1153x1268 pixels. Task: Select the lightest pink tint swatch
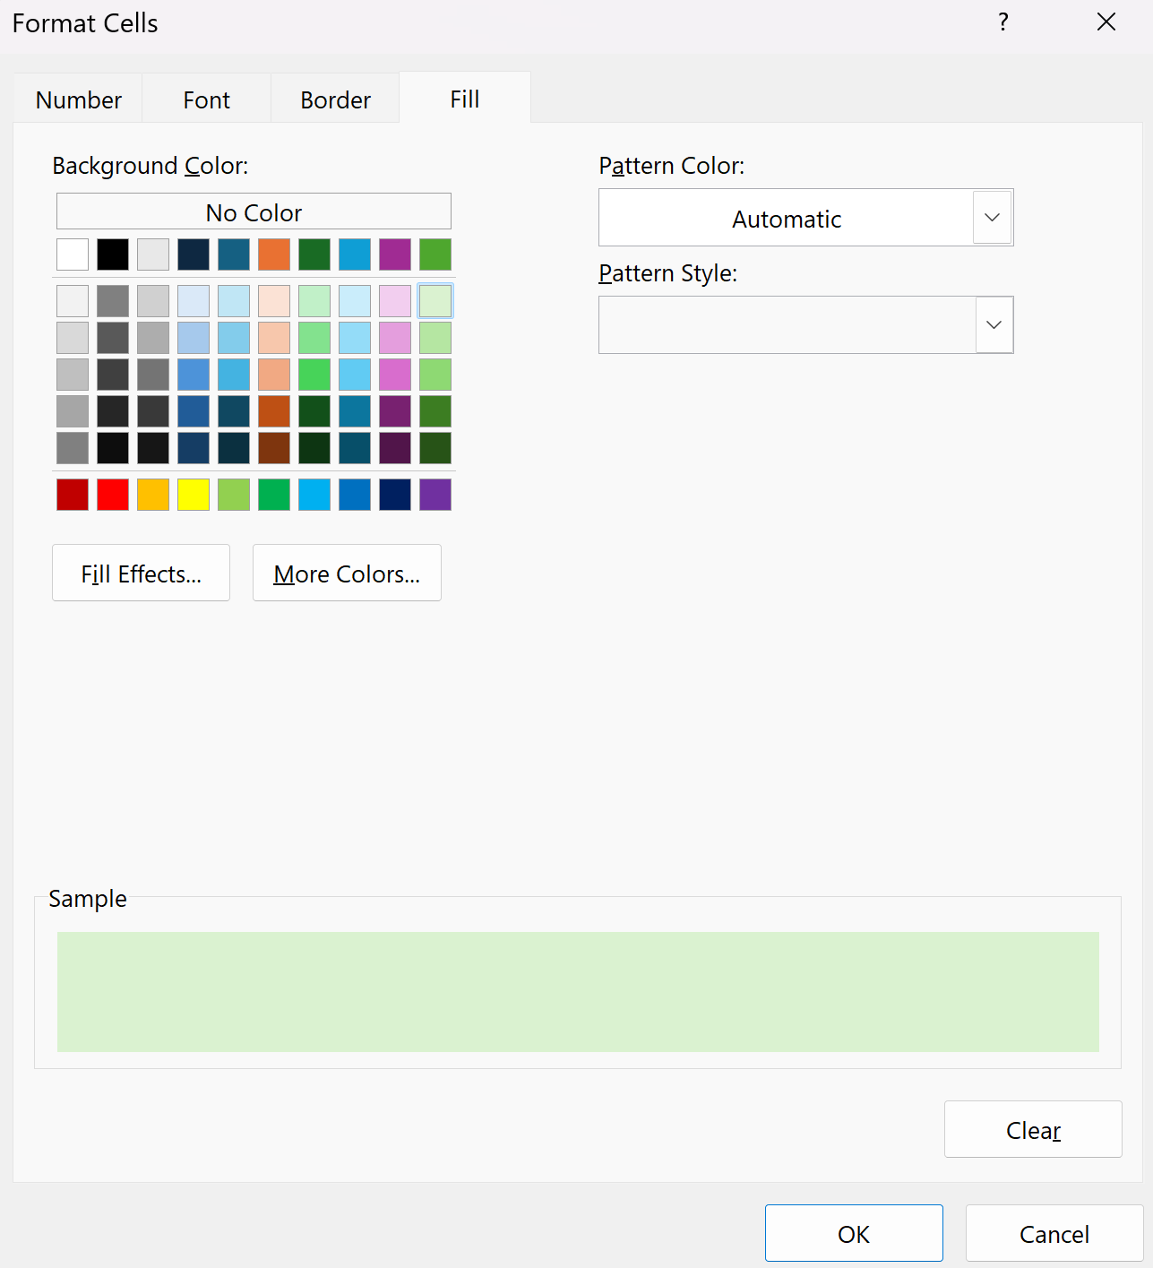pos(395,301)
